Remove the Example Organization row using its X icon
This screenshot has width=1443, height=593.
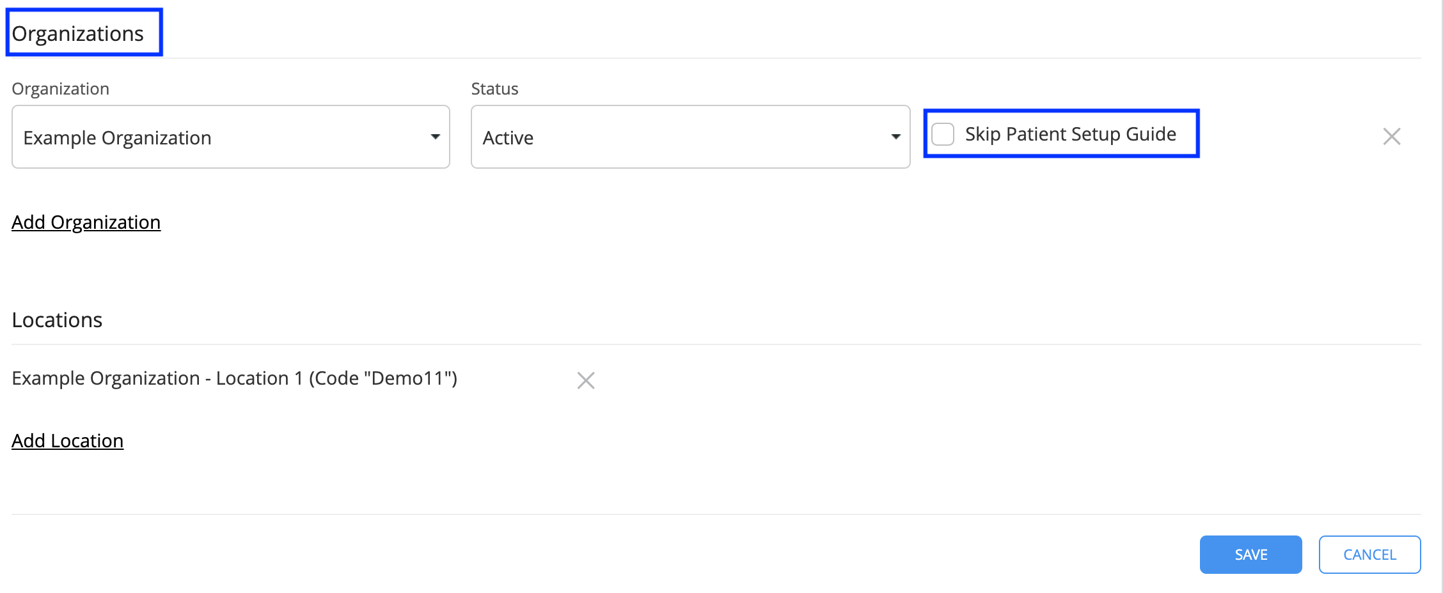click(1391, 136)
